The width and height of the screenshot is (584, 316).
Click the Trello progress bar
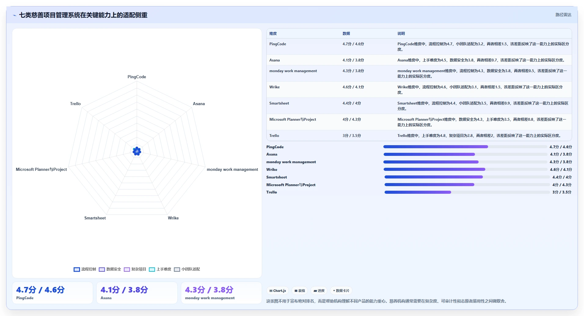(x=467, y=192)
